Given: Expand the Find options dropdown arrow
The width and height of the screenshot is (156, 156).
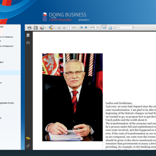Looking at the screenshot, I should point(133,28).
